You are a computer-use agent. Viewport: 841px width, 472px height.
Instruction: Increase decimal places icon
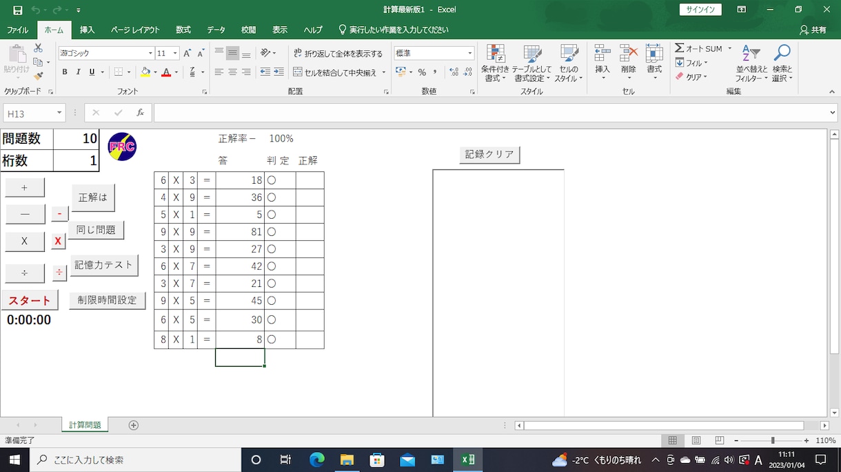454,72
